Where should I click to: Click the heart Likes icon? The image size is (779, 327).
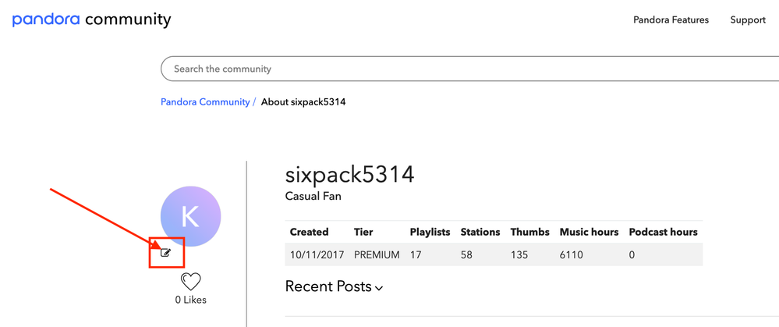click(190, 282)
